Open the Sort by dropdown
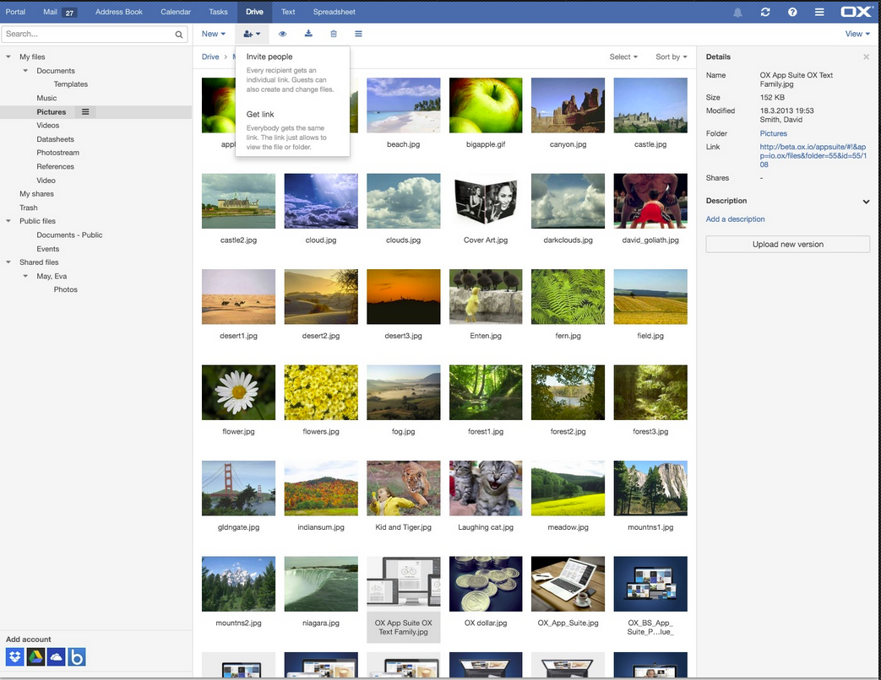The image size is (881, 680). click(672, 57)
